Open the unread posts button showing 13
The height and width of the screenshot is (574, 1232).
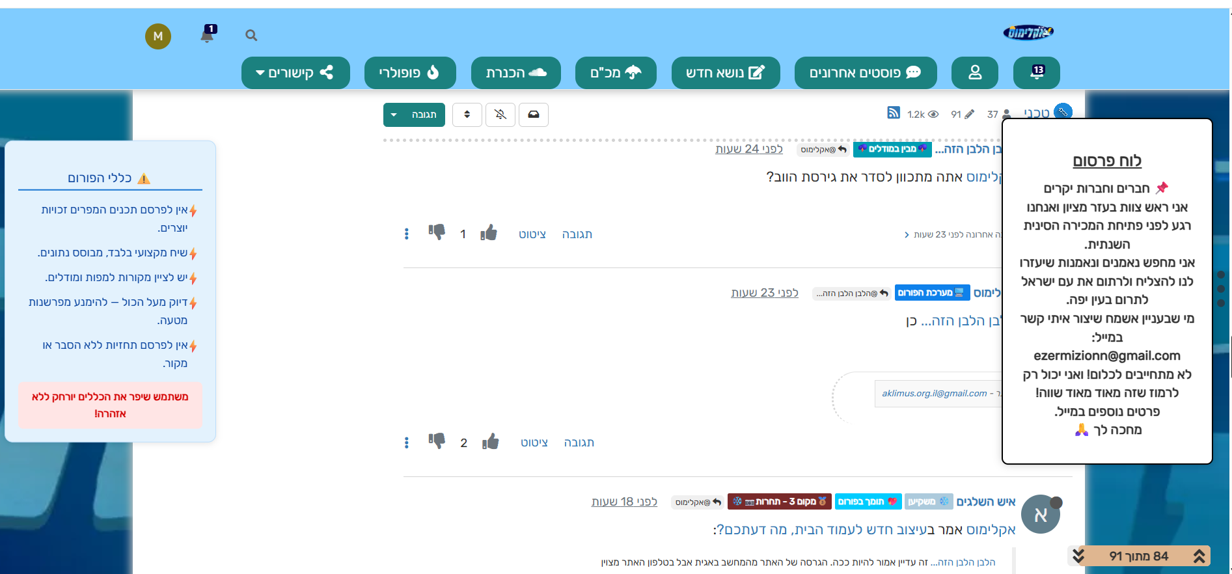click(x=1036, y=72)
